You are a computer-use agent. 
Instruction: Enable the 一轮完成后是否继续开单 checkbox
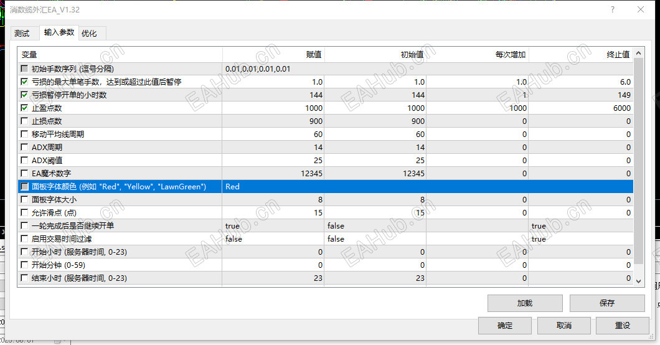(x=24, y=225)
